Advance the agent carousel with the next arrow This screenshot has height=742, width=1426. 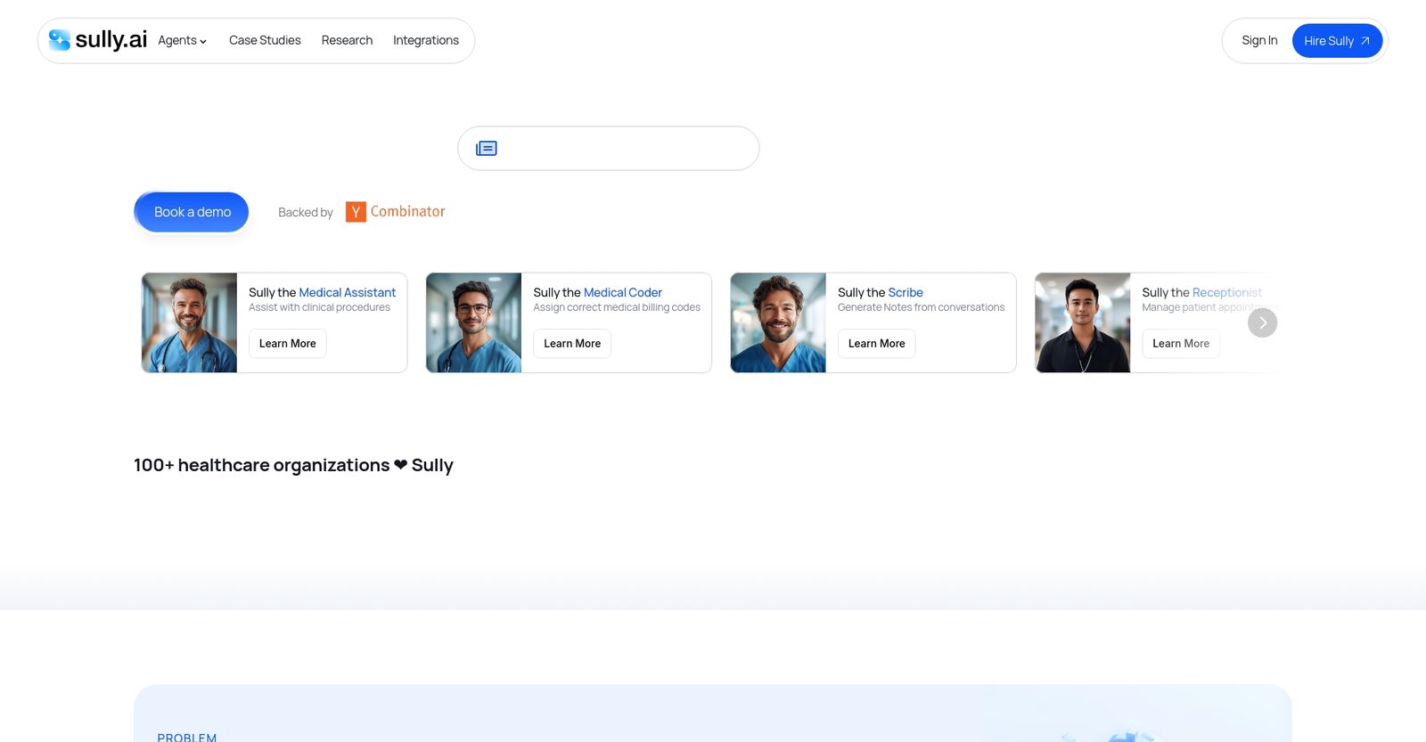pyautogui.click(x=1262, y=323)
